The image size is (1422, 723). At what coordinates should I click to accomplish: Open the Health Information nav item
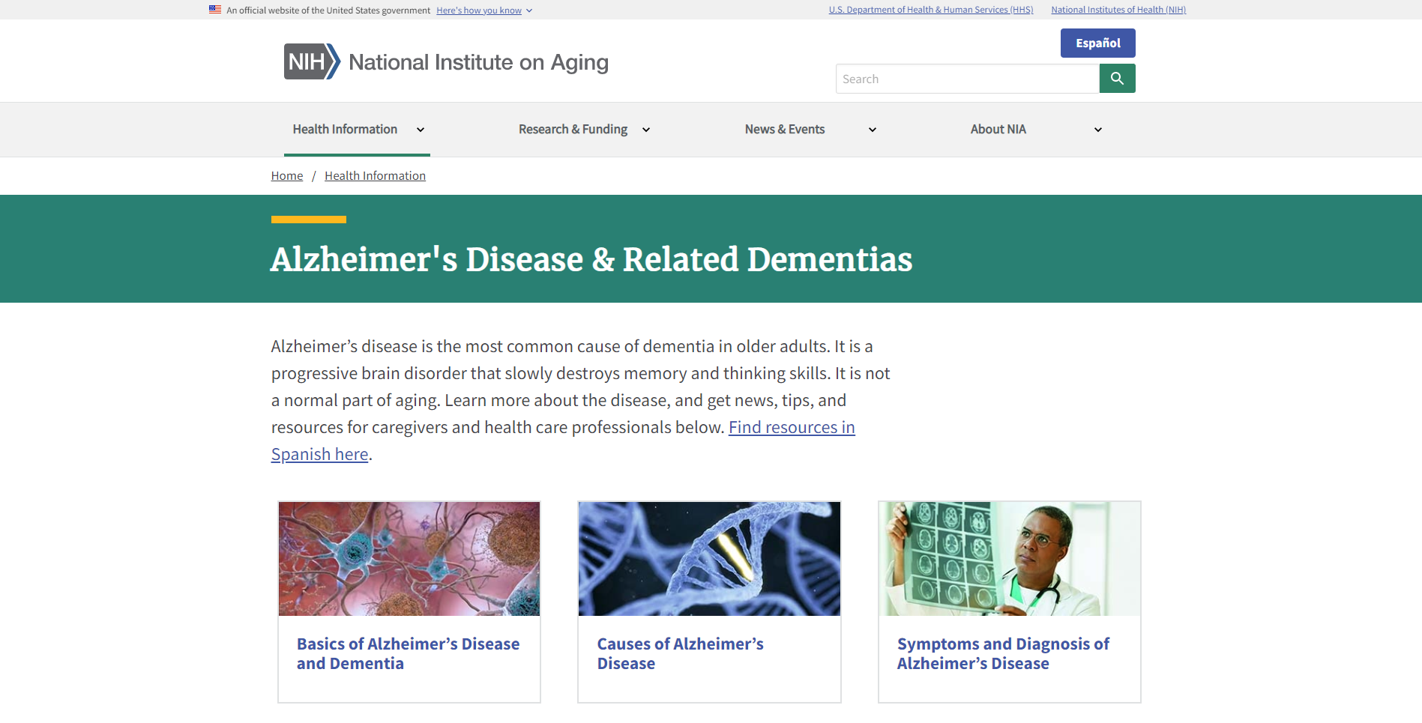tap(345, 129)
